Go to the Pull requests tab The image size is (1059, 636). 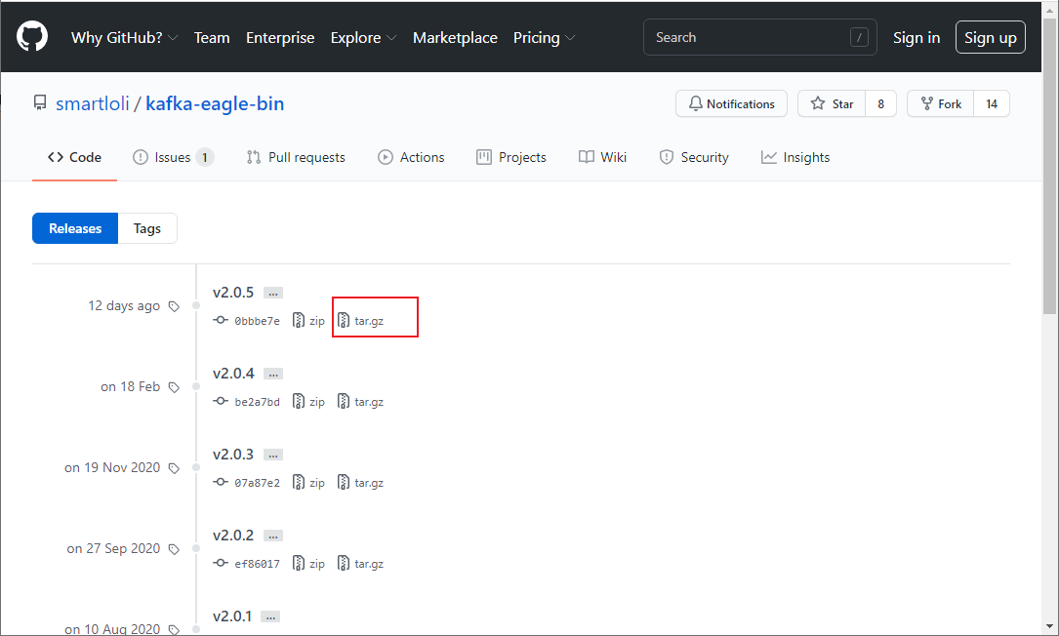(296, 157)
